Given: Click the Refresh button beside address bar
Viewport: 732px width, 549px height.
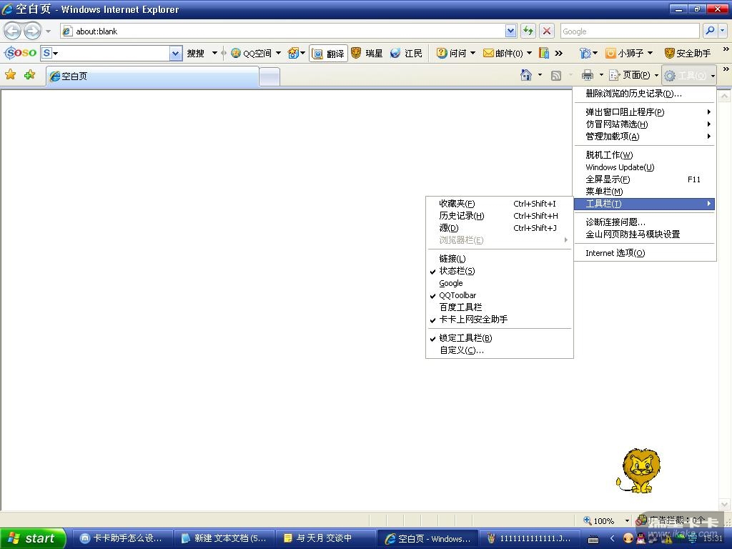Looking at the screenshot, I should click(x=528, y=31).
